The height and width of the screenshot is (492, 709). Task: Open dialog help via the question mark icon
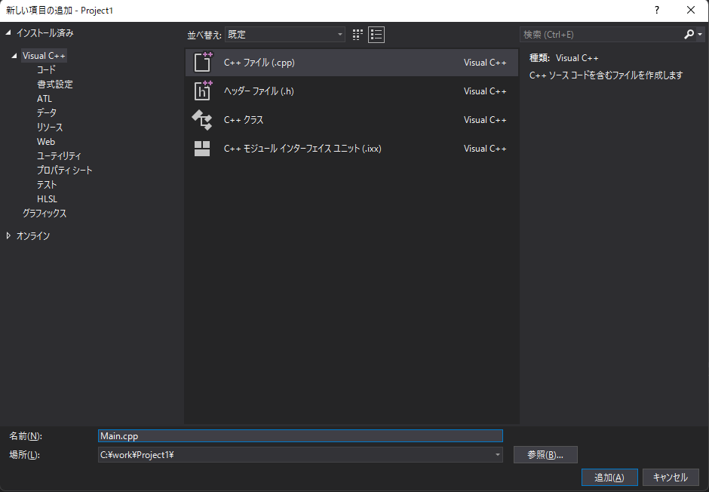657,11
